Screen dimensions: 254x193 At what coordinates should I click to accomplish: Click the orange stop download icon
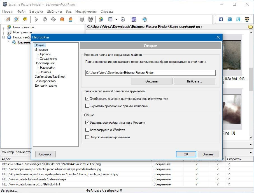pyautogui.click(x=62, y=19)
